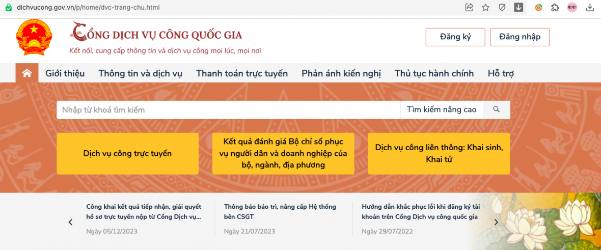The height and width of the screenshot is (250, 601).
Task: Open the Phản ánh kiến nghị menu
Action: pyautogui.click(x=341, y=73)
